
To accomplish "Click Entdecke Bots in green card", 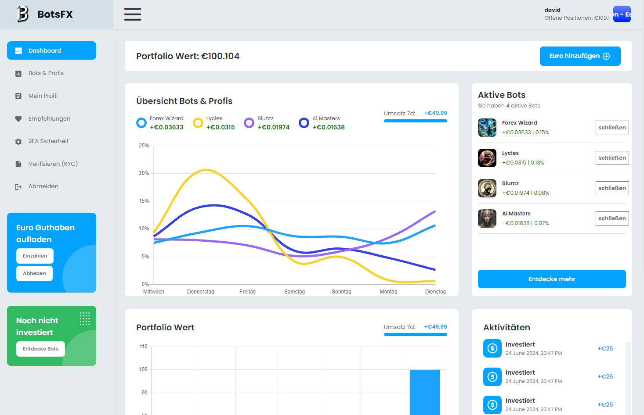I will 40,349.
